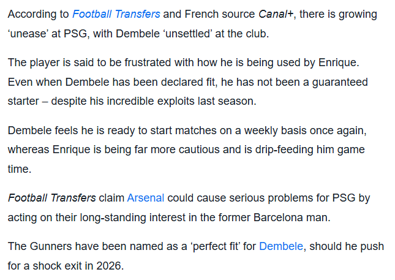This screenshot has height=280, width=395.
Task: Click the black italic Football Transfers text
Action: click(52, 198)
